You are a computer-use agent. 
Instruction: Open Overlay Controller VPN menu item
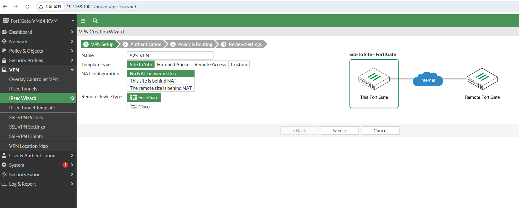(34, 79)
